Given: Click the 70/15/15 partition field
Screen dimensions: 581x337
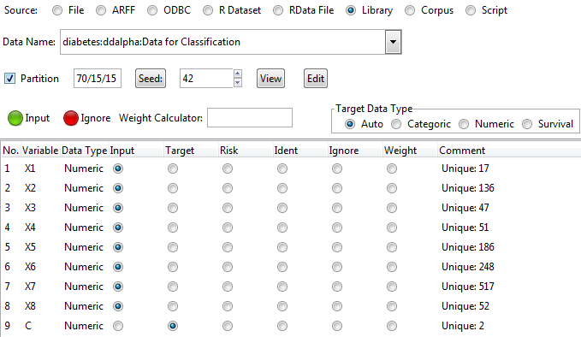Looking at the screenshot, I should pyautogui.click(x=98, y=79).
